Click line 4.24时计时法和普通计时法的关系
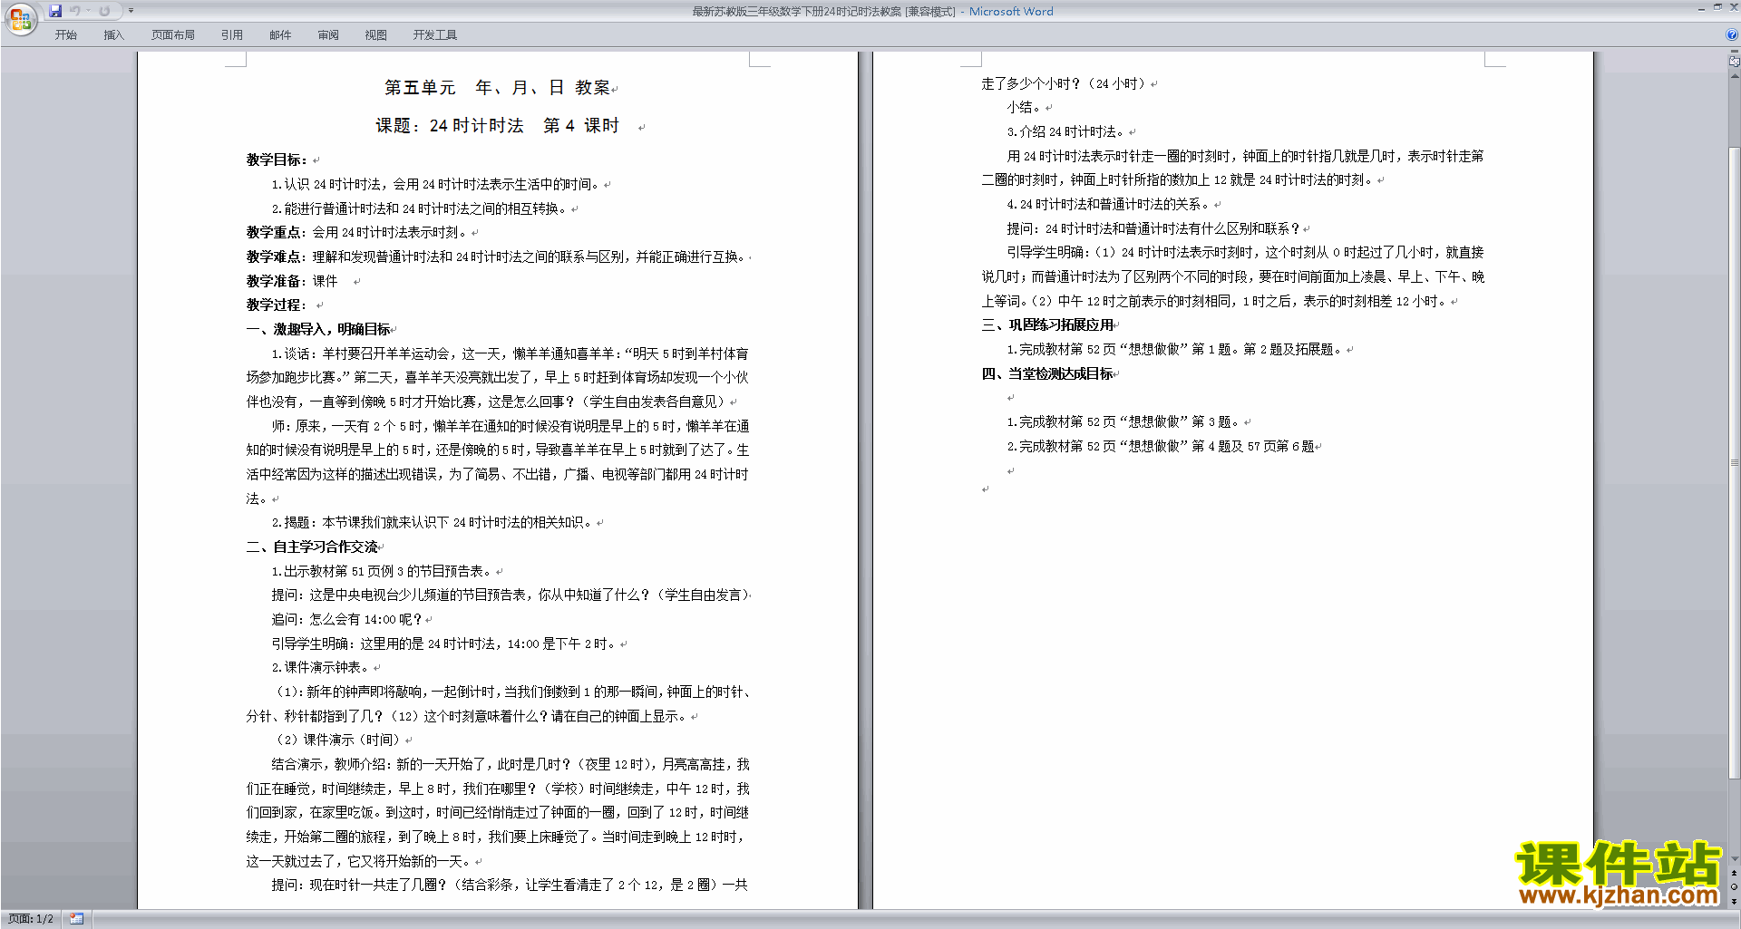This screenshot has height=929, width=1741. (1109, 205)
